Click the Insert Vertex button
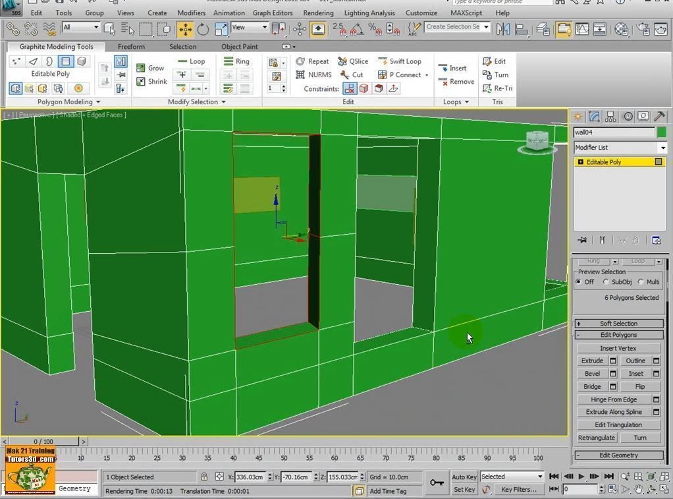Viewport: 673px width, 499px height. click(618, 348)
